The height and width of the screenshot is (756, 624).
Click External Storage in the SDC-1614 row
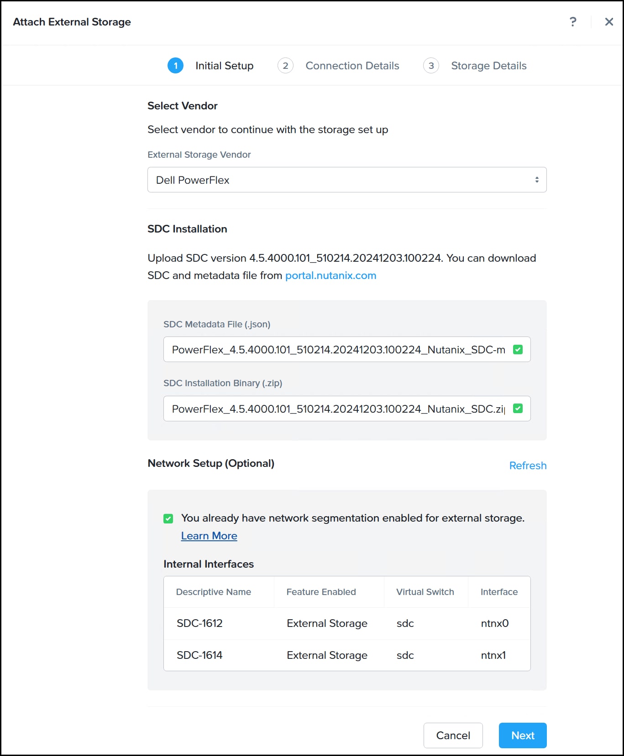click(x=327, y=655)
